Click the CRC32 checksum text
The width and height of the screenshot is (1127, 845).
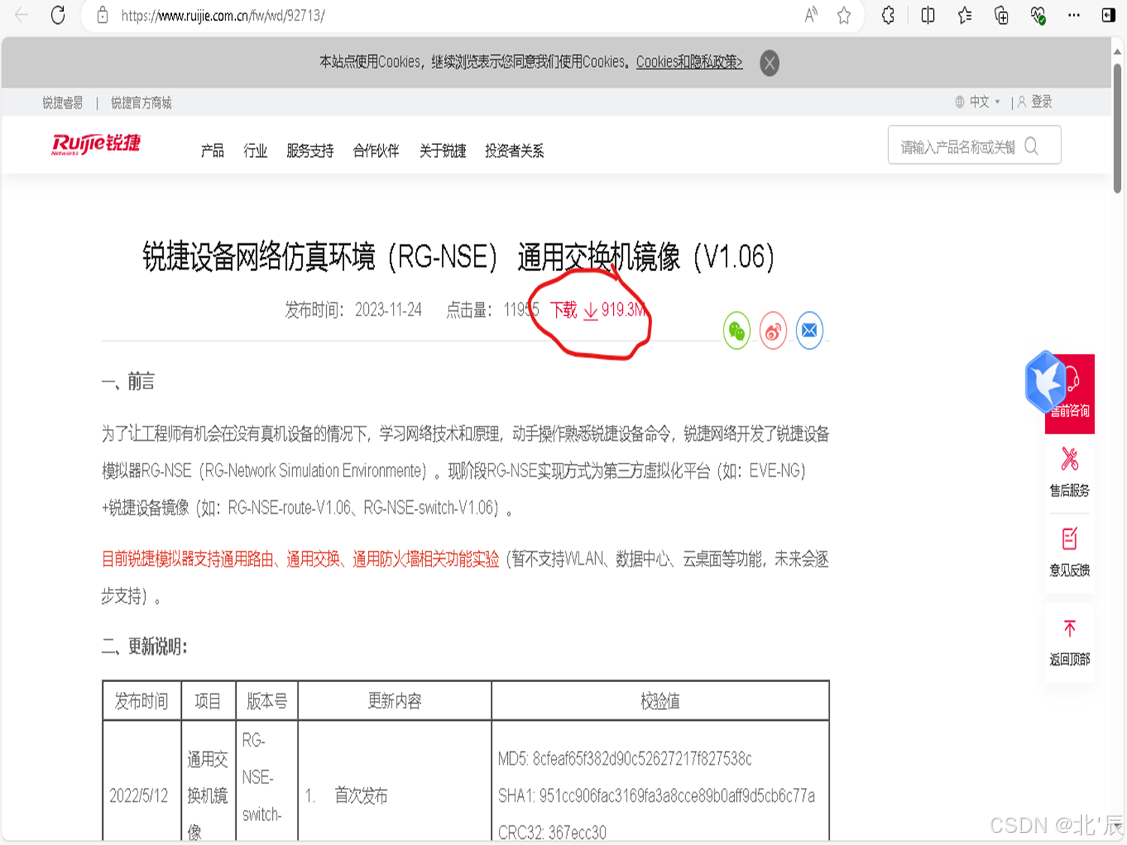551,832
